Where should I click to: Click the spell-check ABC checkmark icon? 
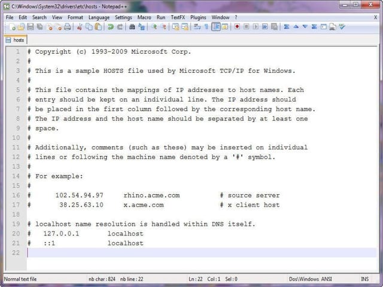tap(342, 26)
